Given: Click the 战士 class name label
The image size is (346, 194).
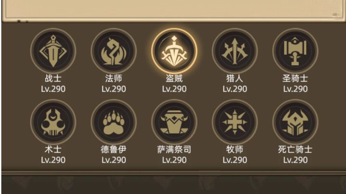Looking at the screenshot, I should pyautogui.click(x=53, y=78).
